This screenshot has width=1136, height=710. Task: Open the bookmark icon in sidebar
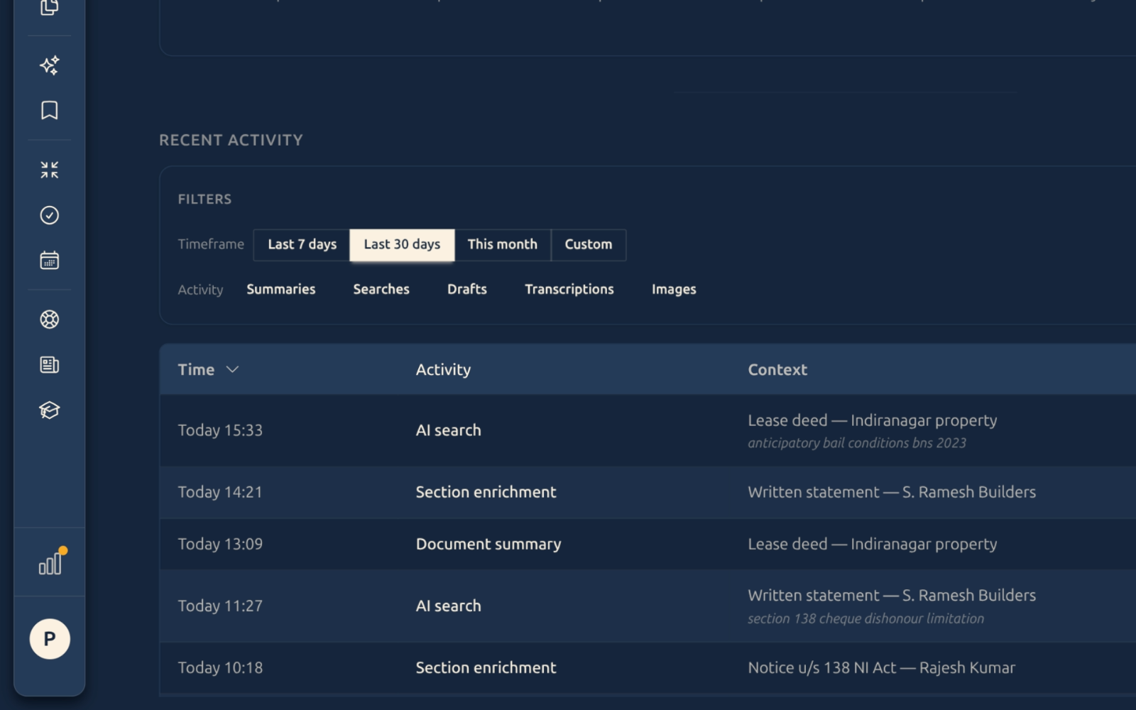click(x=49, y=110)
